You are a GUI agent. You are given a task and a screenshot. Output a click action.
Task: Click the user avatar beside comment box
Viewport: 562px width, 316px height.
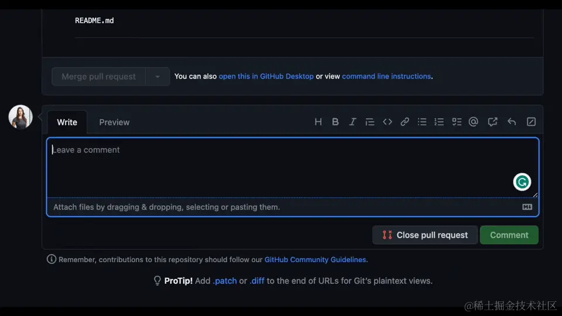point(20,117)
